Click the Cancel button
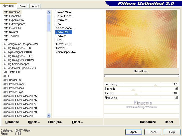 click(153, 132)
